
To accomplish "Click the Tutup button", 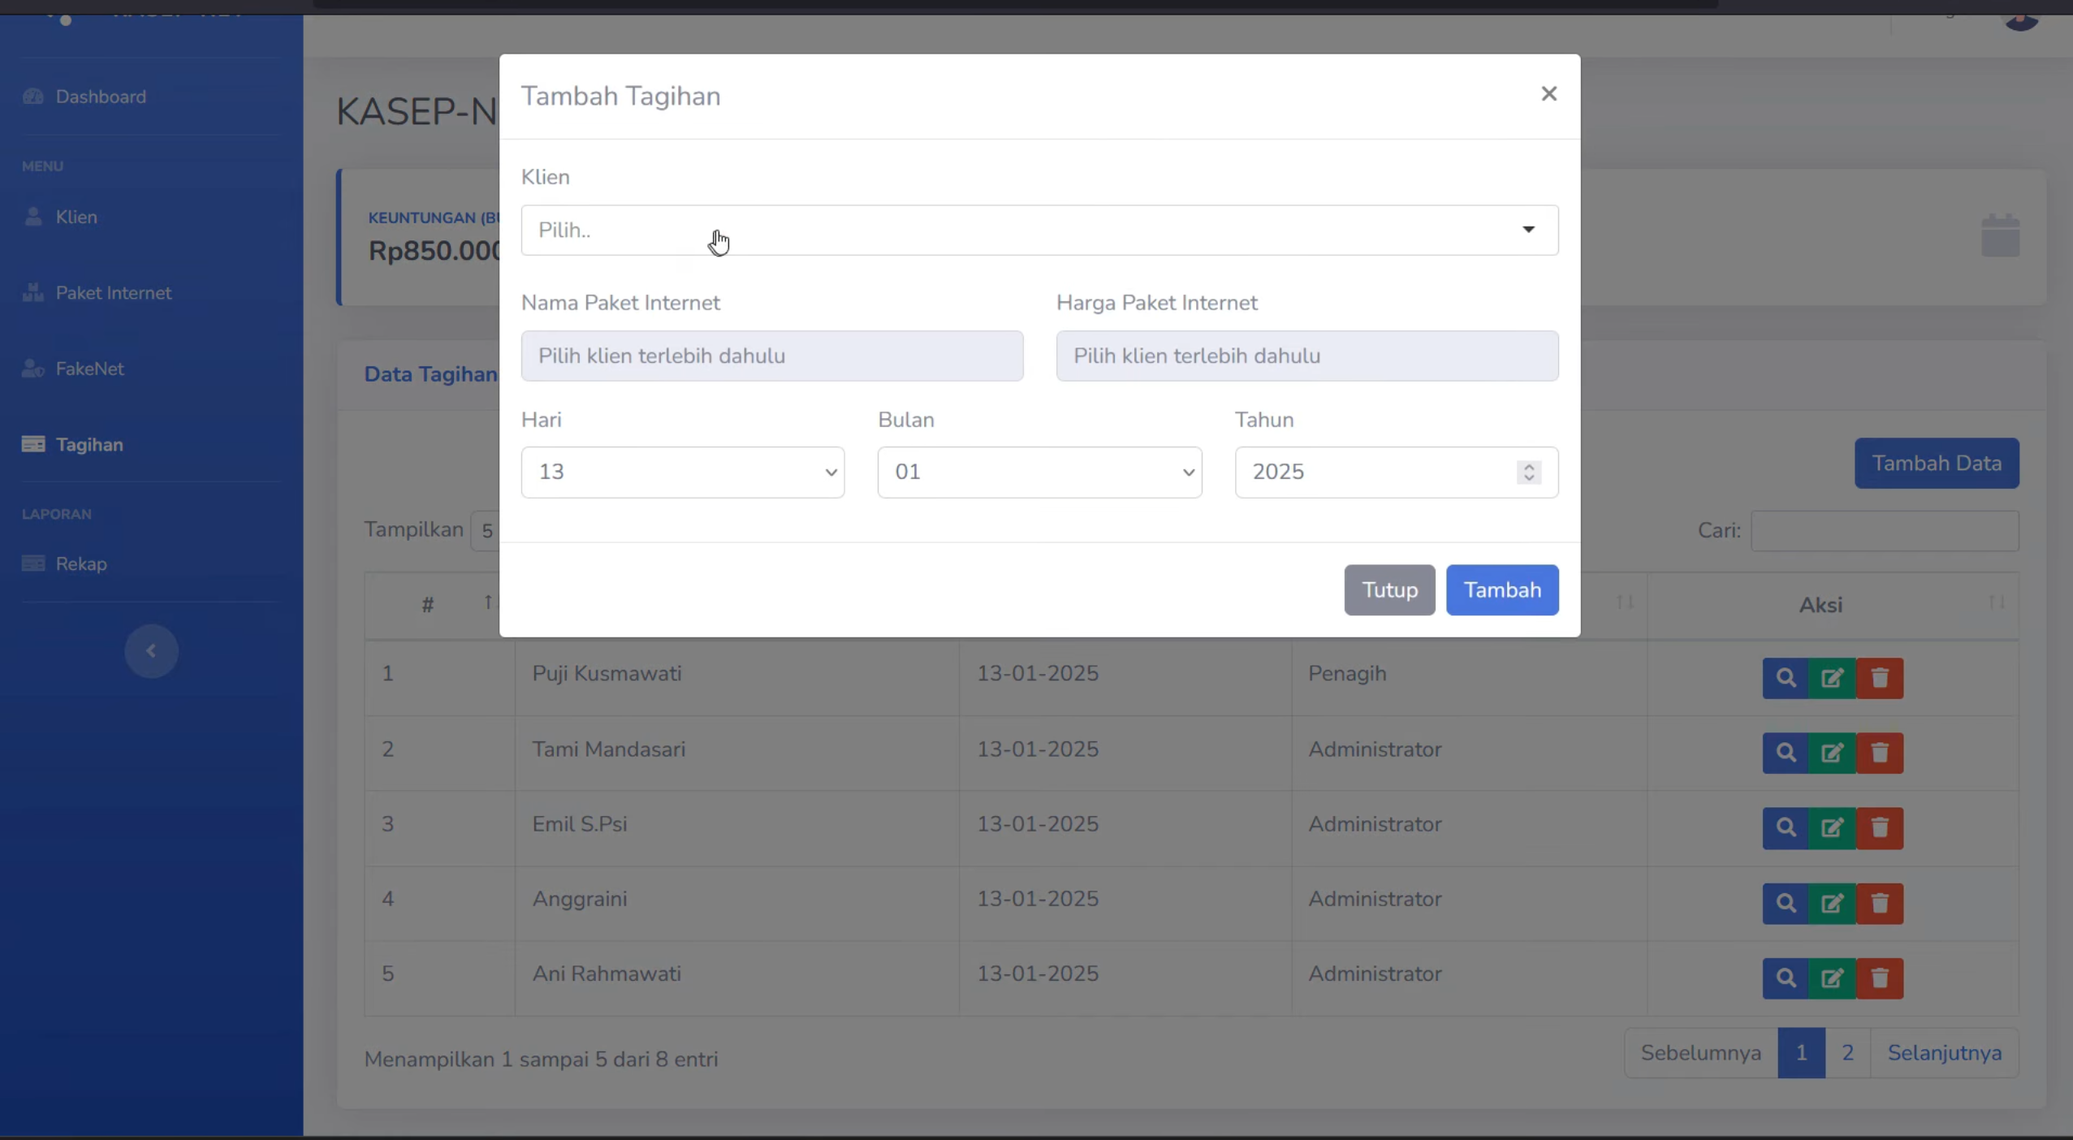I will tap(1389, 589).
